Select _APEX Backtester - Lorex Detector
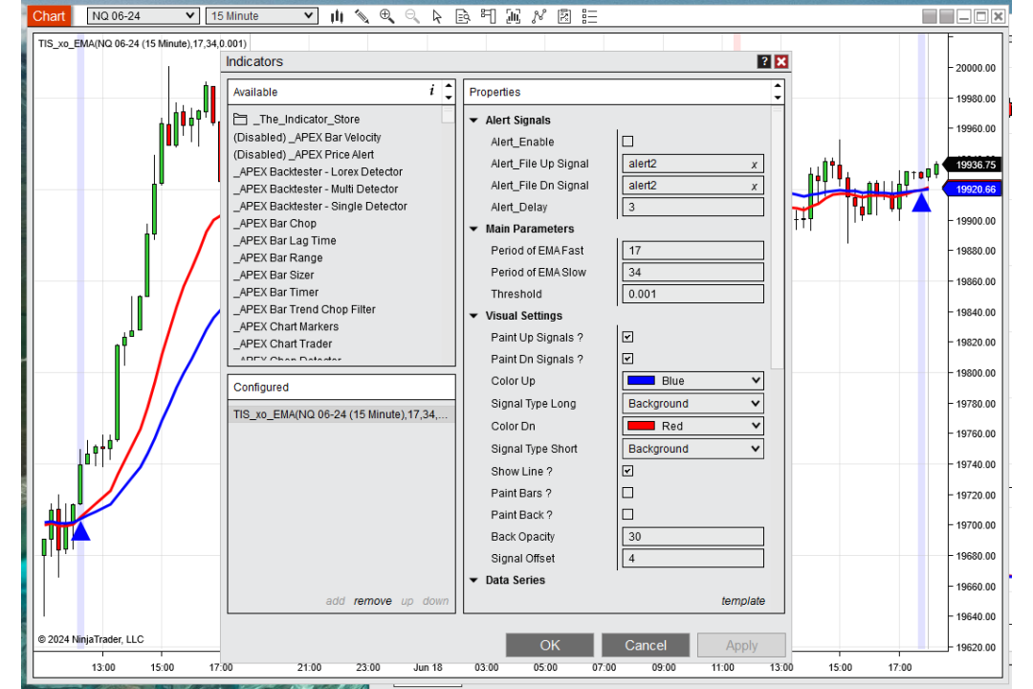1033x689 pixels. [x=318, y=171]
